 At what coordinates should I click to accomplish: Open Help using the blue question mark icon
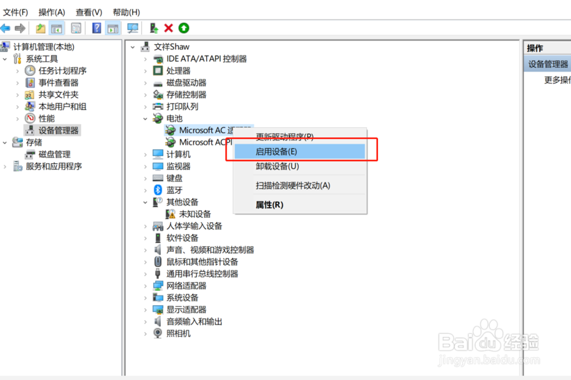pyautogui.click(x=97, y=27)
